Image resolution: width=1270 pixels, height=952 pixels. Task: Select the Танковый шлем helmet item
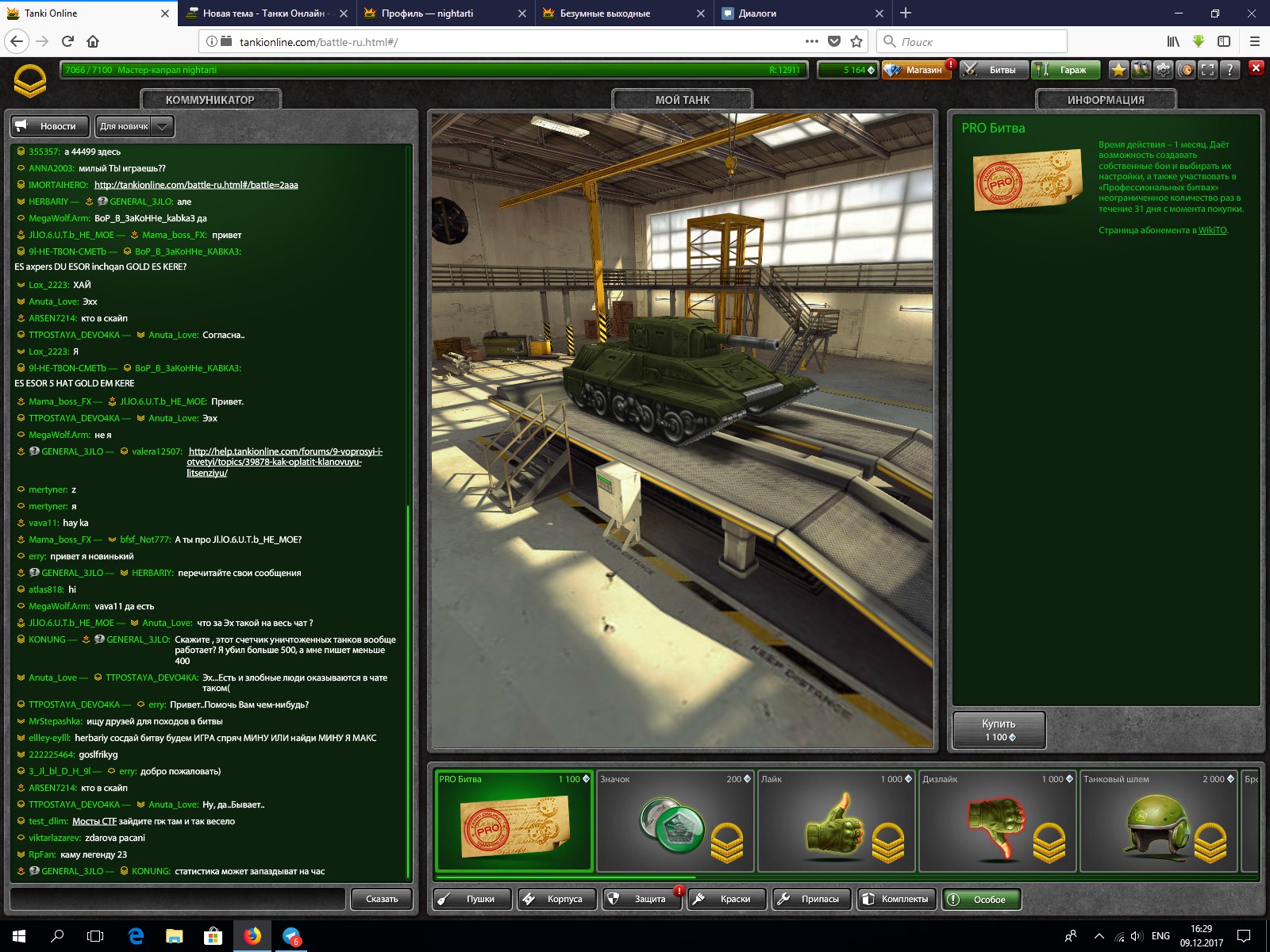[1158, 821]
